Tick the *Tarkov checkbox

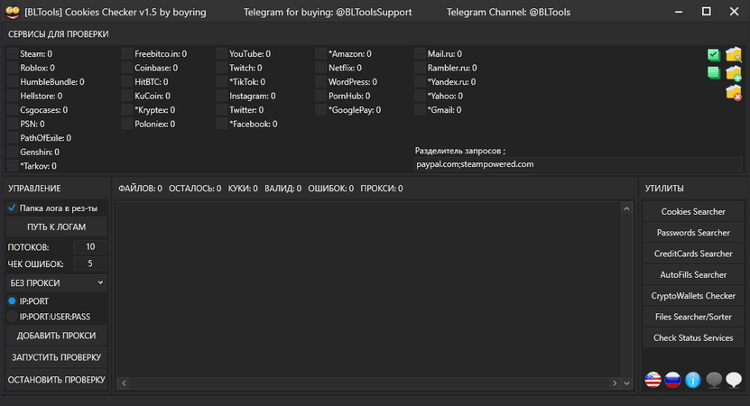tap(13, 166)
